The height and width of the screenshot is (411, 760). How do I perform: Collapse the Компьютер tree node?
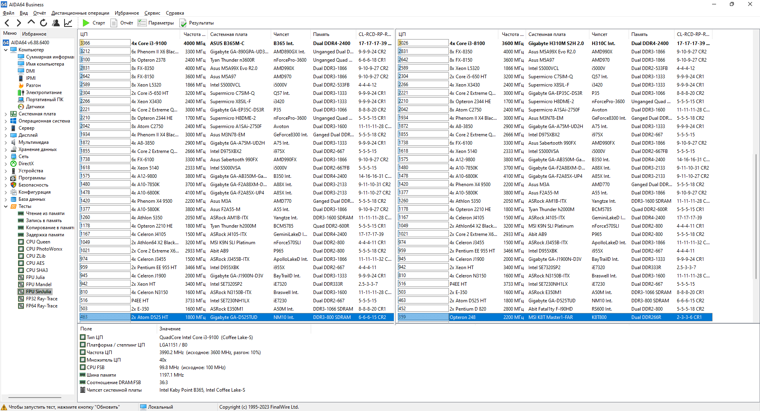coord(6,50)
